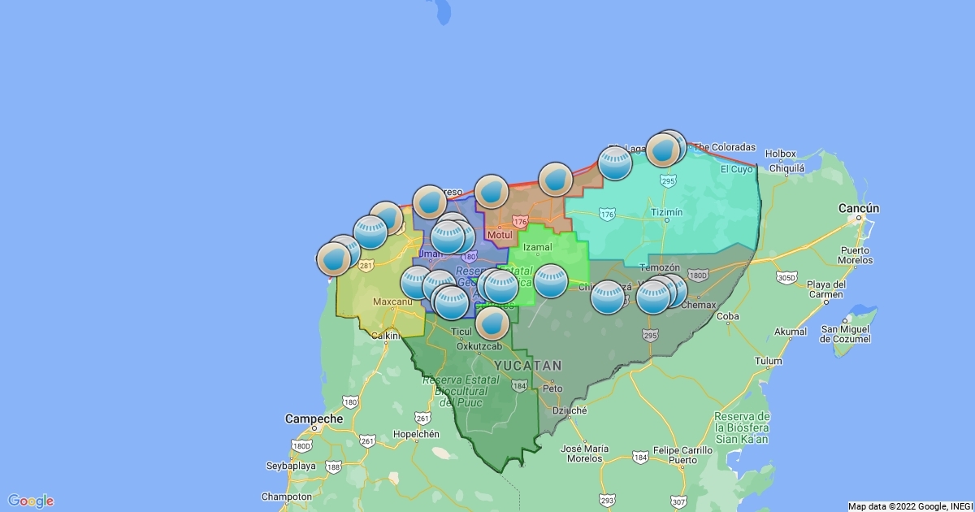The width and height of the screenshot is (975, 512).
Task: Click the tan marker near The Coloradas
Action: click(x=664, y=150)
